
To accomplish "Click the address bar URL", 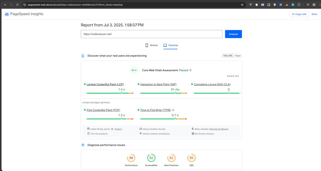I will (75, 5).
